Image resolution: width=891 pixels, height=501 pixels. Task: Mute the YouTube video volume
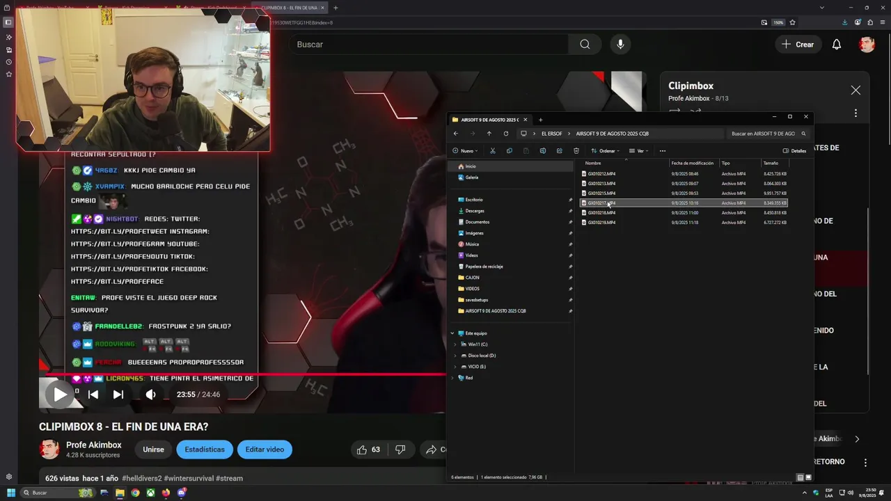tap(150, 395)
